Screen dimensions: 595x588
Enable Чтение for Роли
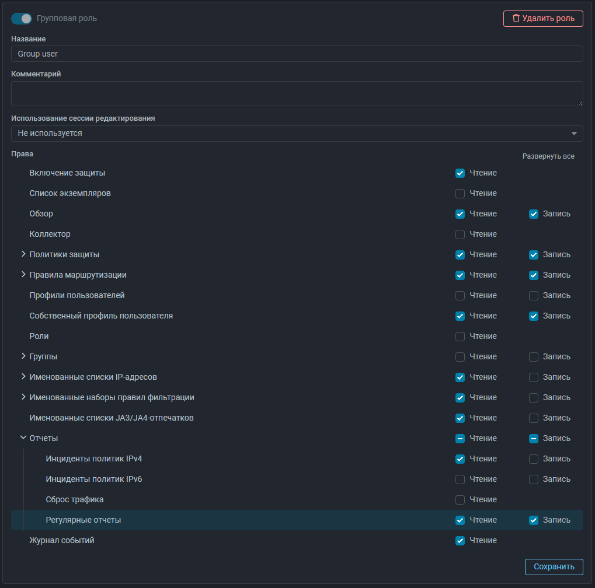460,337
